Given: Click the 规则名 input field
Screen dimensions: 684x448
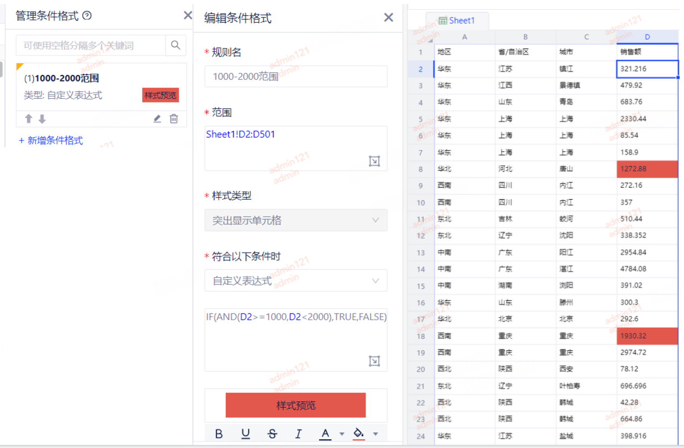Looking at the screenshot, I should [x=296, y=77].
